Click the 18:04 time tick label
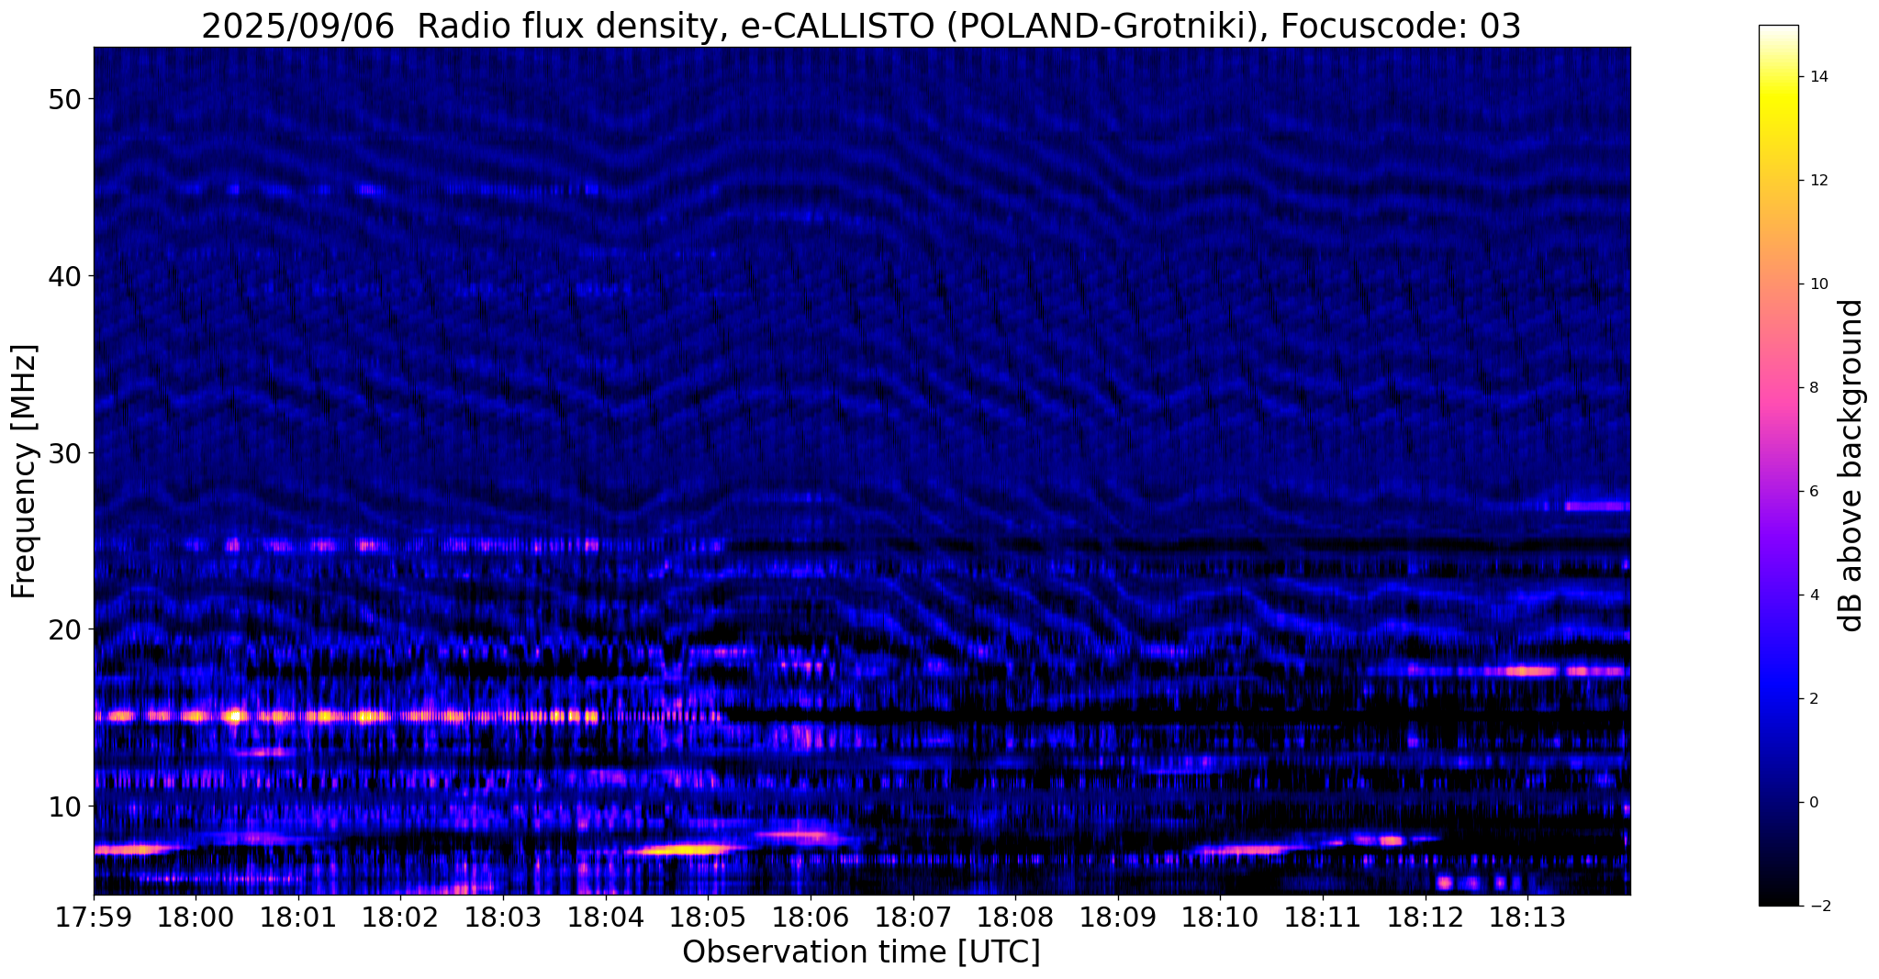The width and height of the screenshot is (1879, 979). pos(605,918)
